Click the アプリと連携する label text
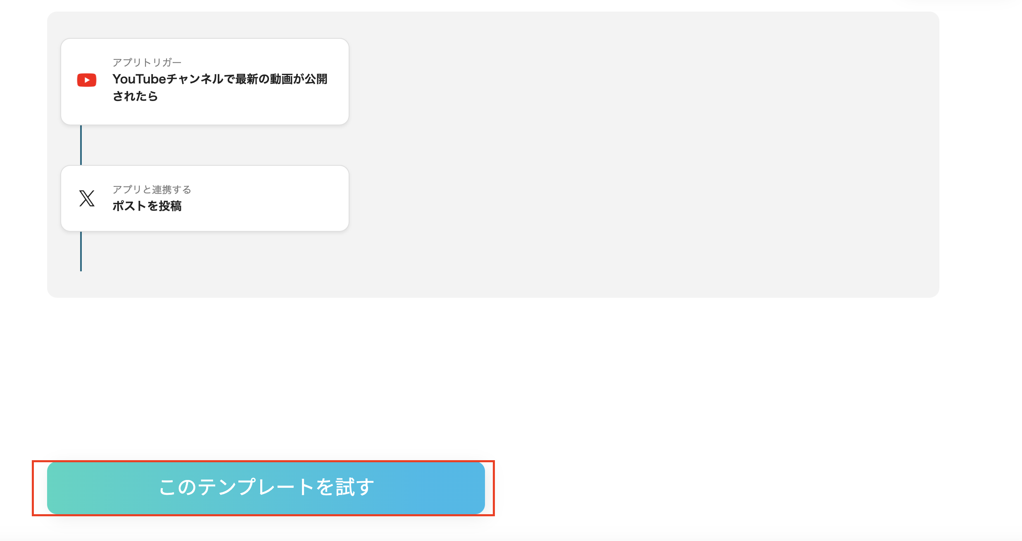 pos(152,190)
